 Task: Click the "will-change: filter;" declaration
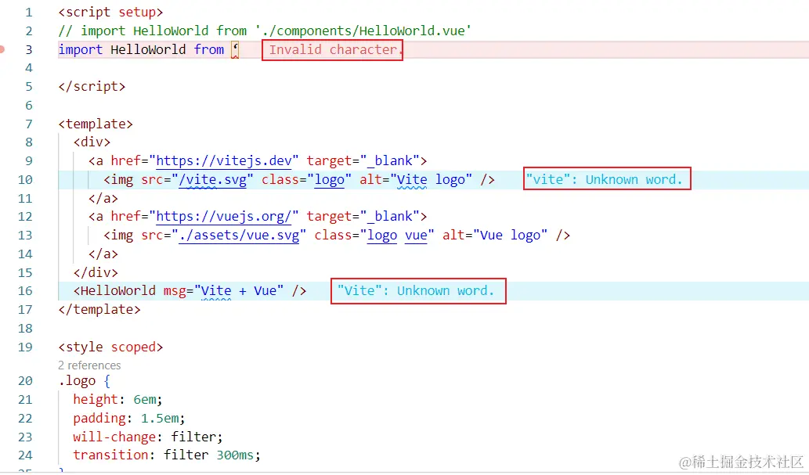click(147, 437)
